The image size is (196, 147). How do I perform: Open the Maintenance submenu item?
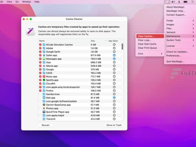point(180,36)
